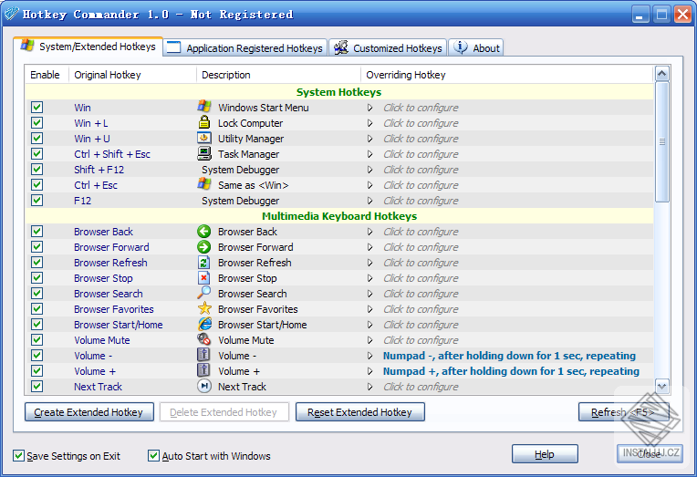
Task: Click the Browser Refresh page icon
Action: pos(204,263)
